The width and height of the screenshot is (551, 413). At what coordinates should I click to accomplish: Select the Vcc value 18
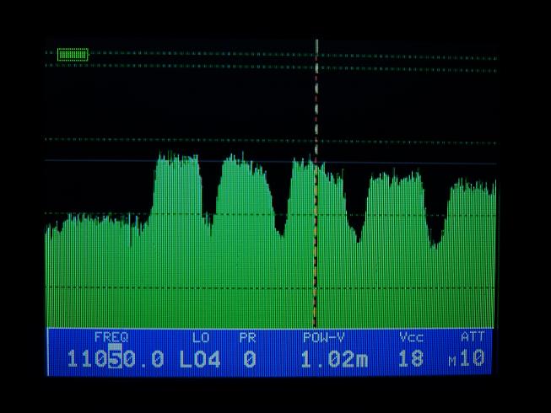pos(410,359)
